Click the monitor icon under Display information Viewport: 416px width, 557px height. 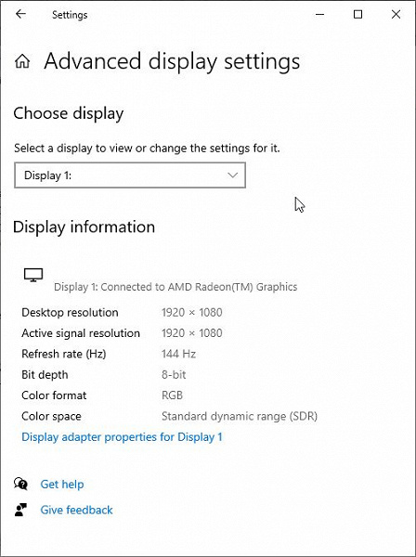tap(33, 275)
